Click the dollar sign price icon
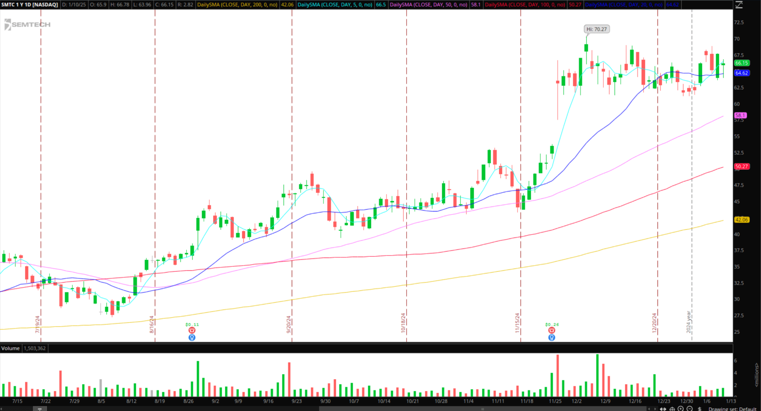The image size is (761, 411). 700,409
